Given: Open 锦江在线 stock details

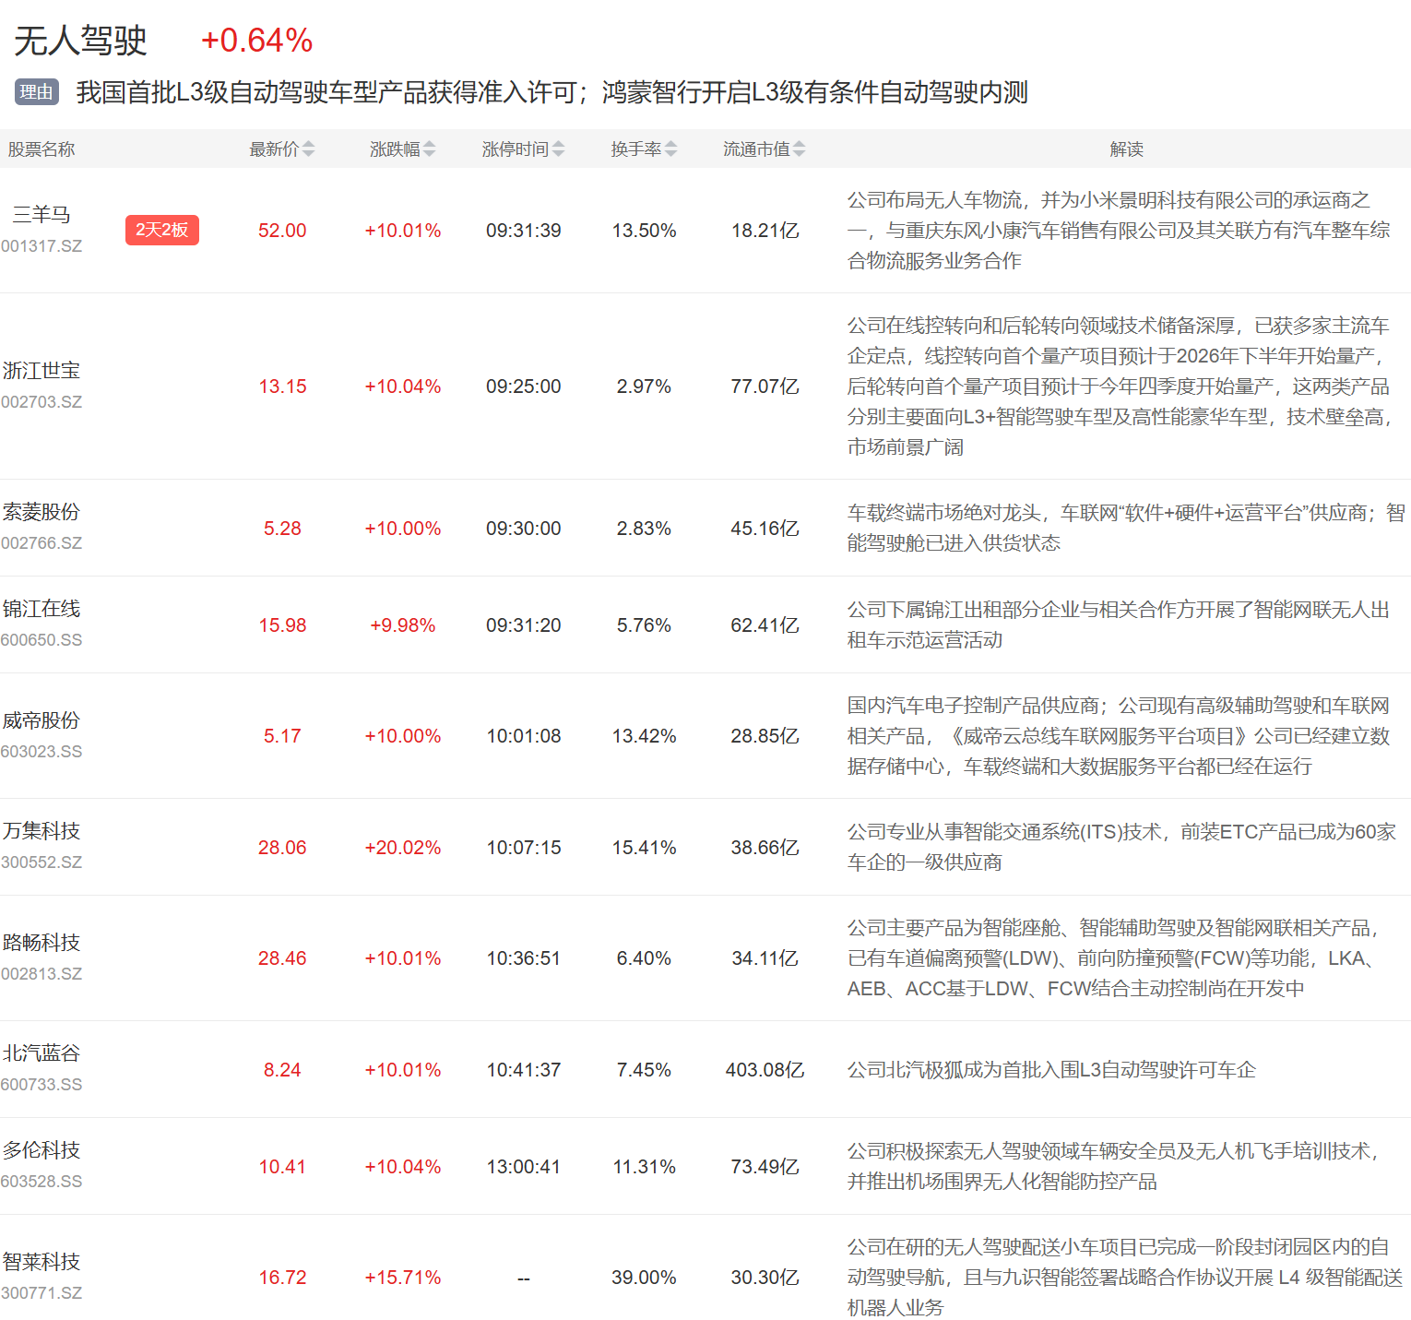Looking at the screenshot, I should pos(41,609).
